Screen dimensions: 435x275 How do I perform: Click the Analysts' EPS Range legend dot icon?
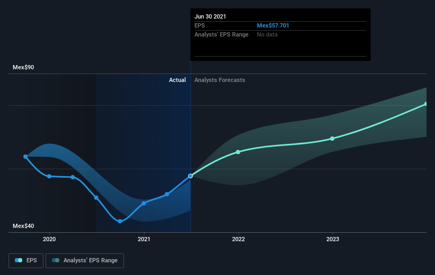[56, 260]
